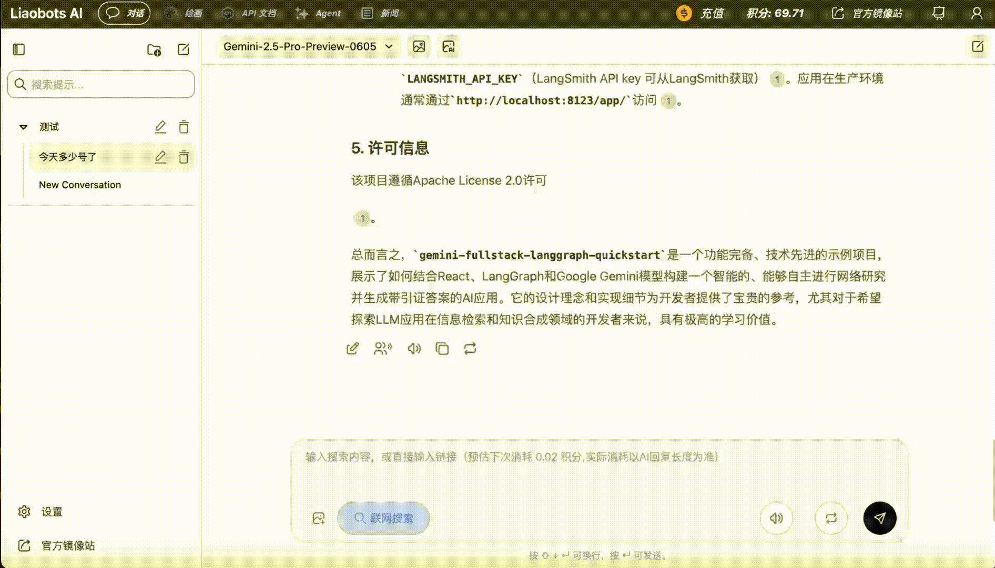Toggle the continuous conversation switch near send
Screen dimensions: 995x568
(x=831, y=518)
